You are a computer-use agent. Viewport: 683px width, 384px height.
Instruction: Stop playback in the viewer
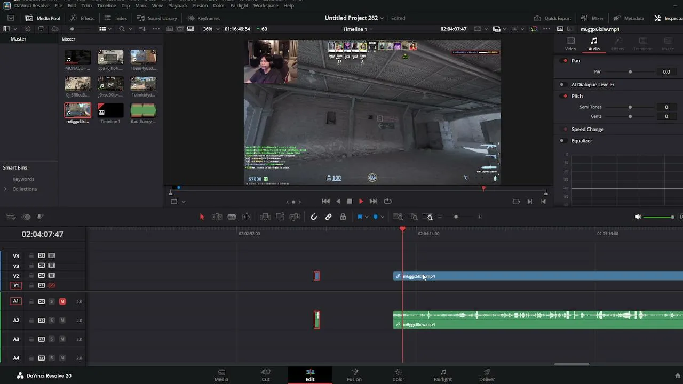[350, 201]
